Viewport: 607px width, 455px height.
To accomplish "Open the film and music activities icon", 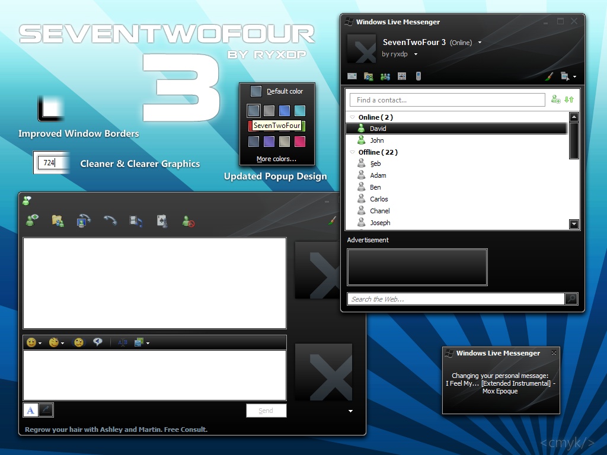I will coord(136,222).
